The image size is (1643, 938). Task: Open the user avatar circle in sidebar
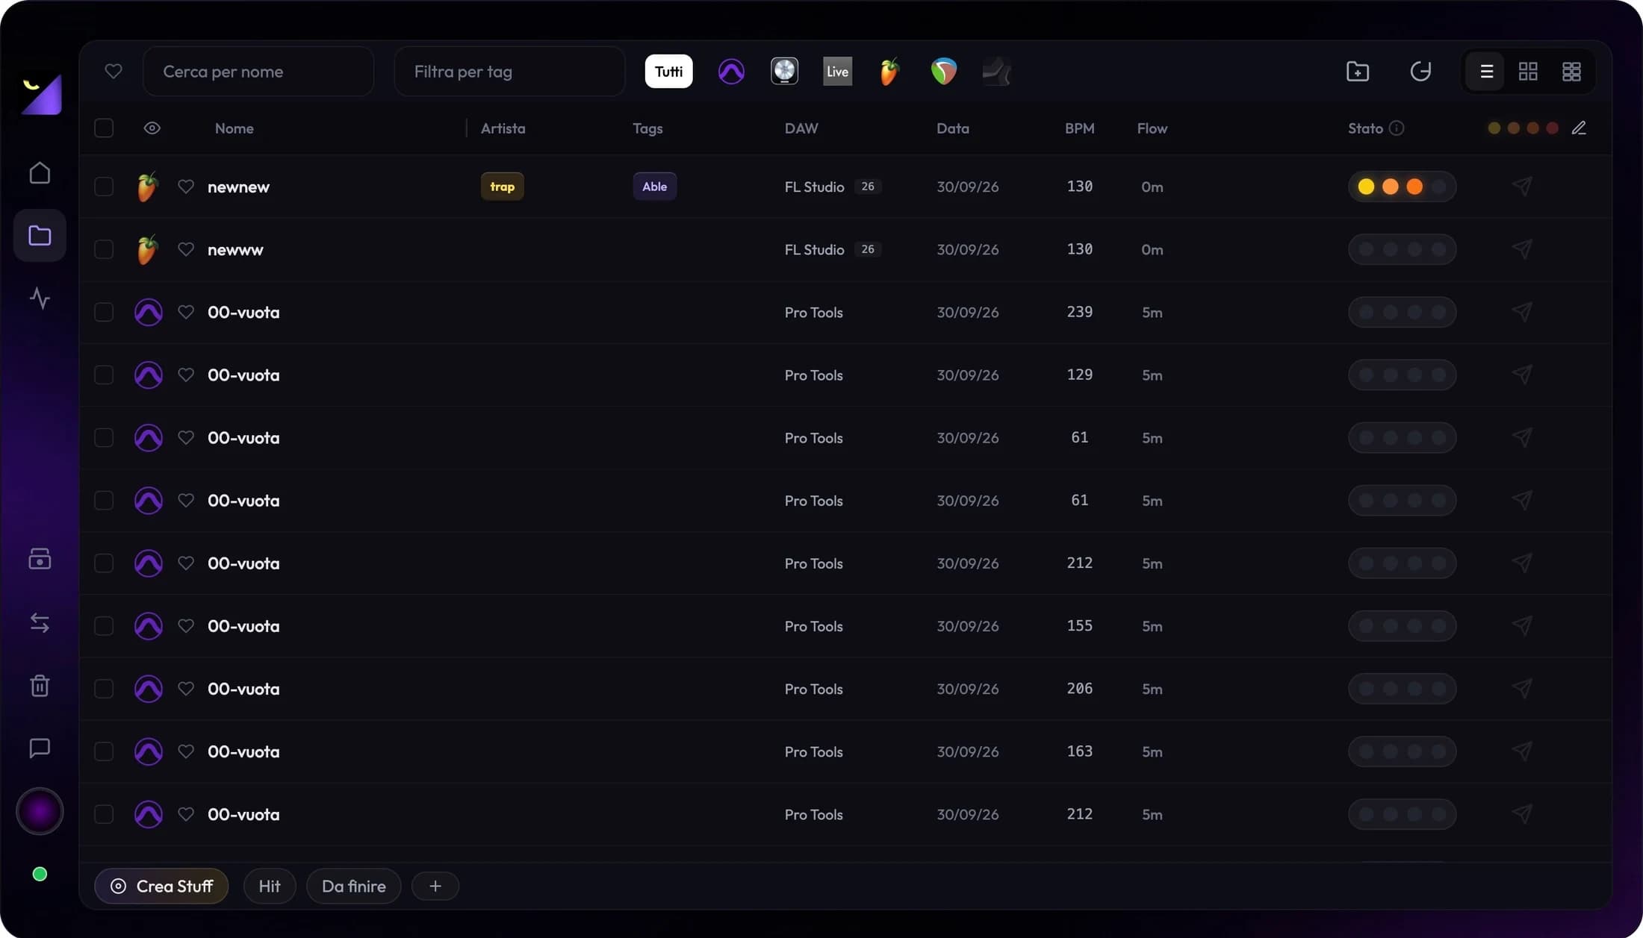40,811
